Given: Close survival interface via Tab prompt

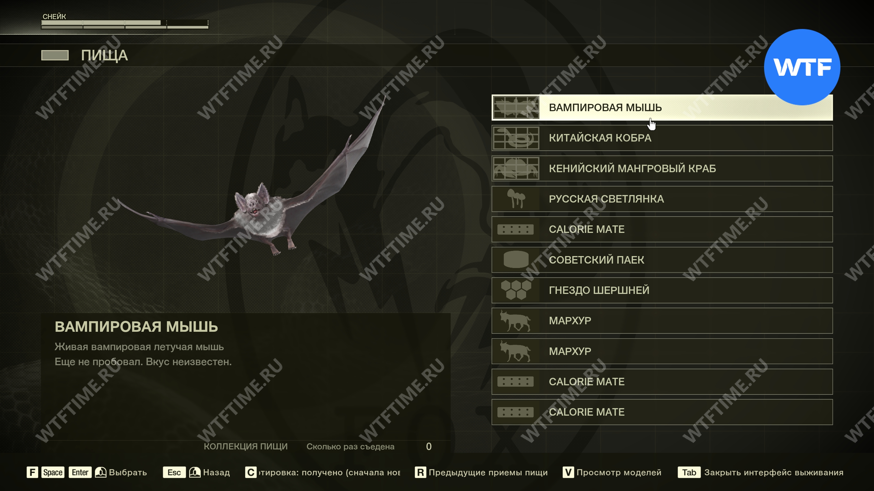Looking at the screenshot, I should tap(761, 472).
